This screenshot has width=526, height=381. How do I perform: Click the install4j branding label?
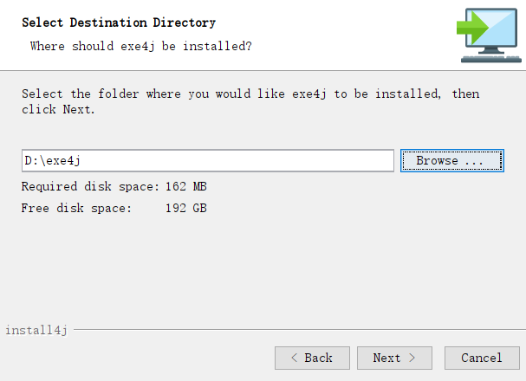tap(36, 330)
